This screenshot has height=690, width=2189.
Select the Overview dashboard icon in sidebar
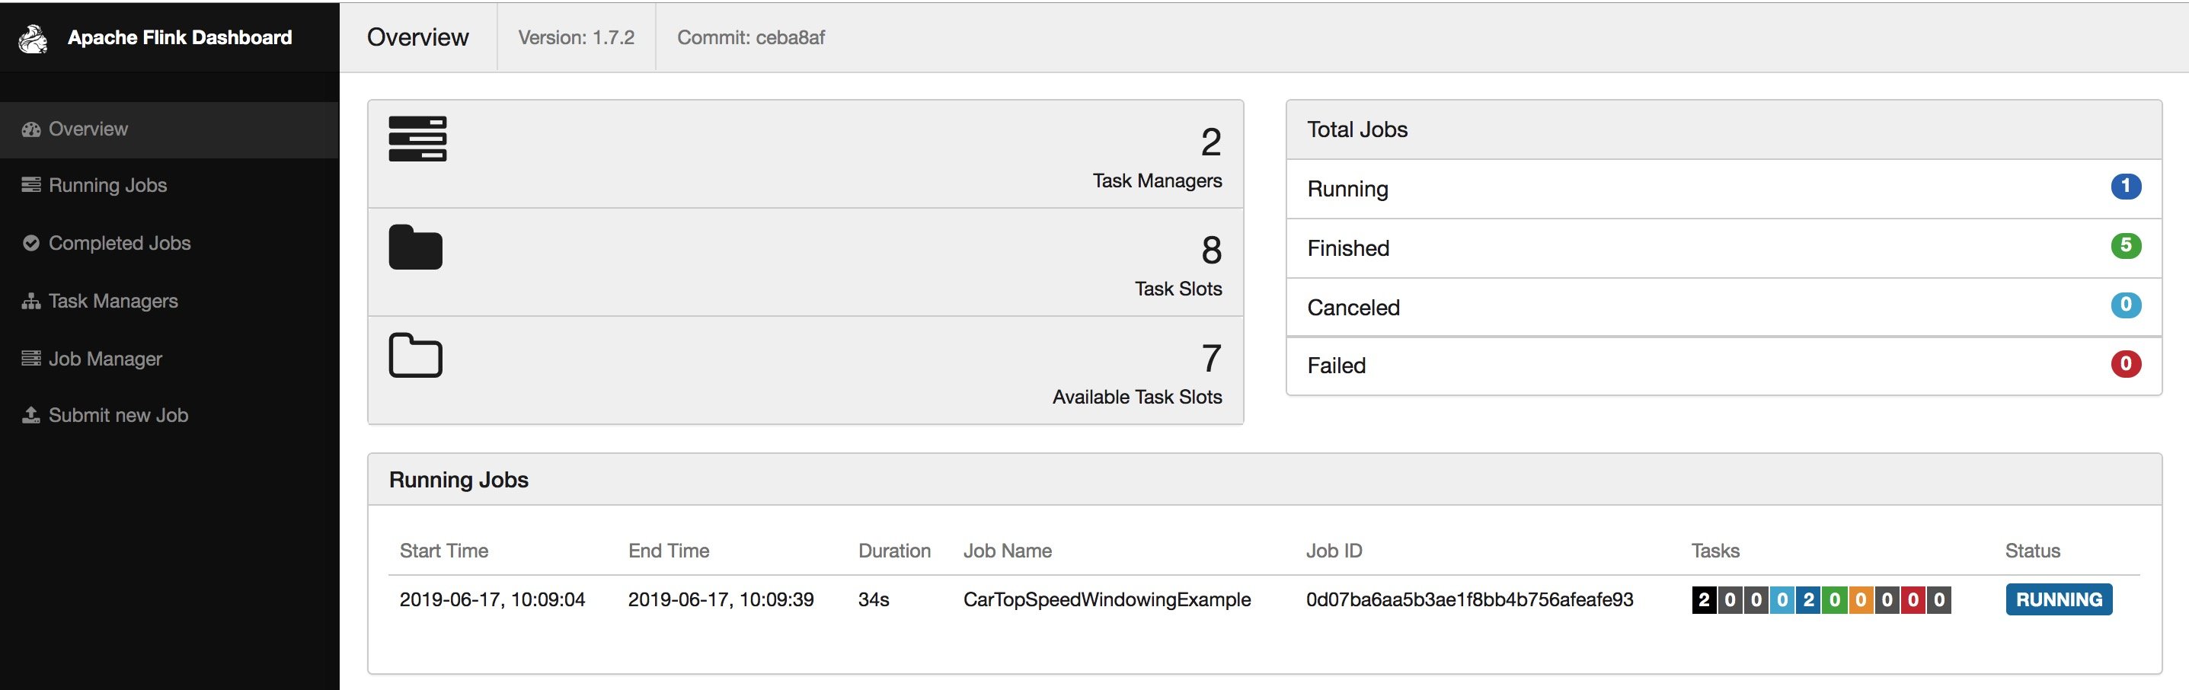(x=30, y=128)
